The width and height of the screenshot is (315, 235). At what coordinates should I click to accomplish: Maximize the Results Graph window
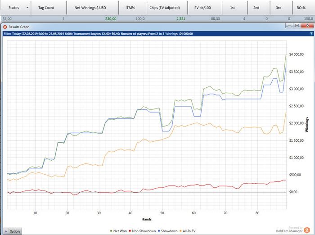(x=297, y=26)
